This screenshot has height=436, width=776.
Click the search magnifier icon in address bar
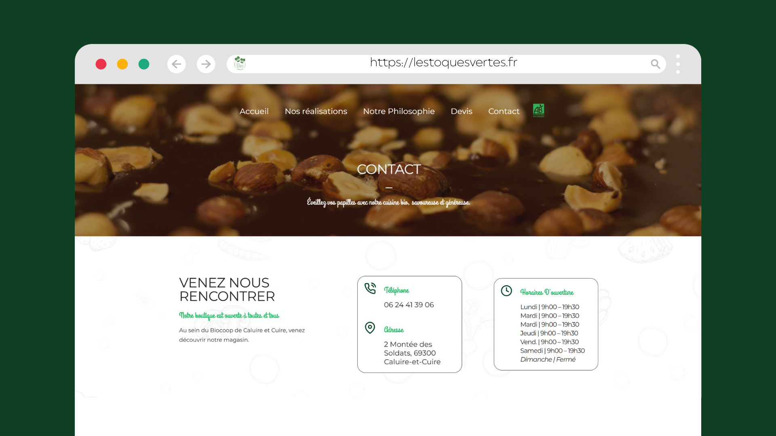click(655, 64)
